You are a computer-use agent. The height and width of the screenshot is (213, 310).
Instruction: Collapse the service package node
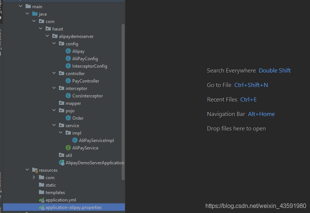(x=54, y=126)
